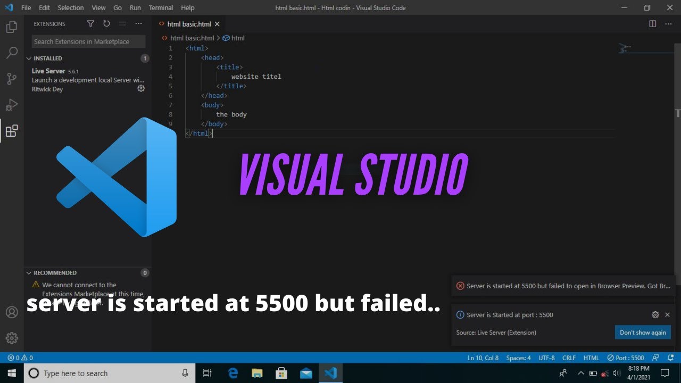The image size is (681, 383).
Task: Select the Extensions view icon
Action: [12, 130]
